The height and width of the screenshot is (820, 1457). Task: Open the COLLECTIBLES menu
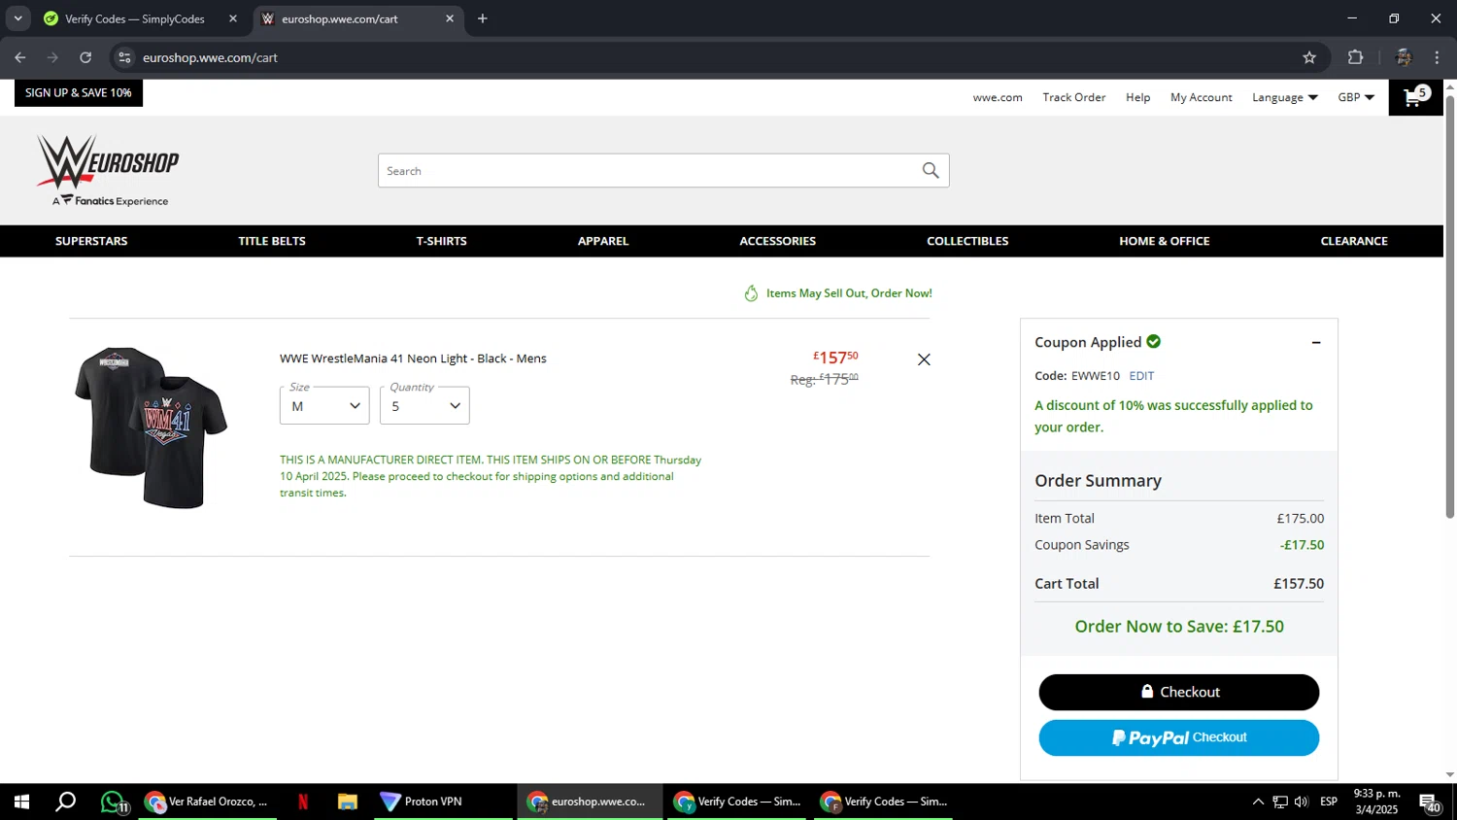pos(967,241)
